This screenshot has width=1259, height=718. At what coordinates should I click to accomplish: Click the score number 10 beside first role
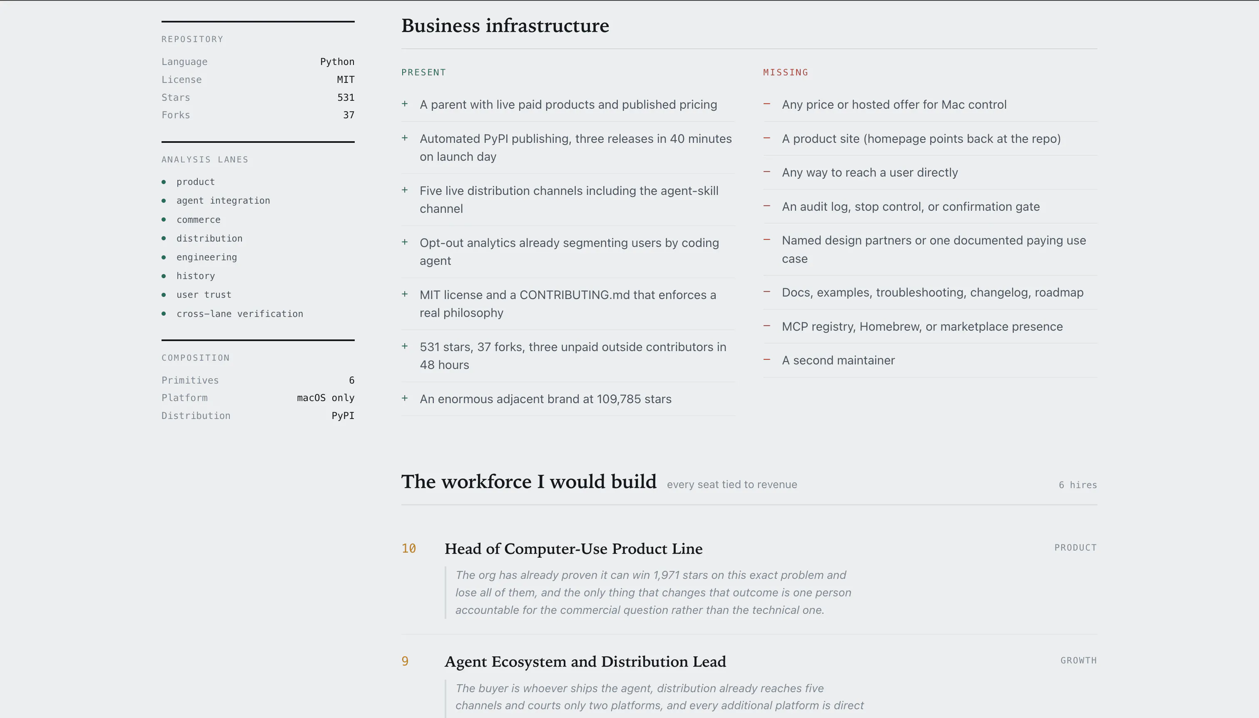pyautogui.click(x=409, y=548)
